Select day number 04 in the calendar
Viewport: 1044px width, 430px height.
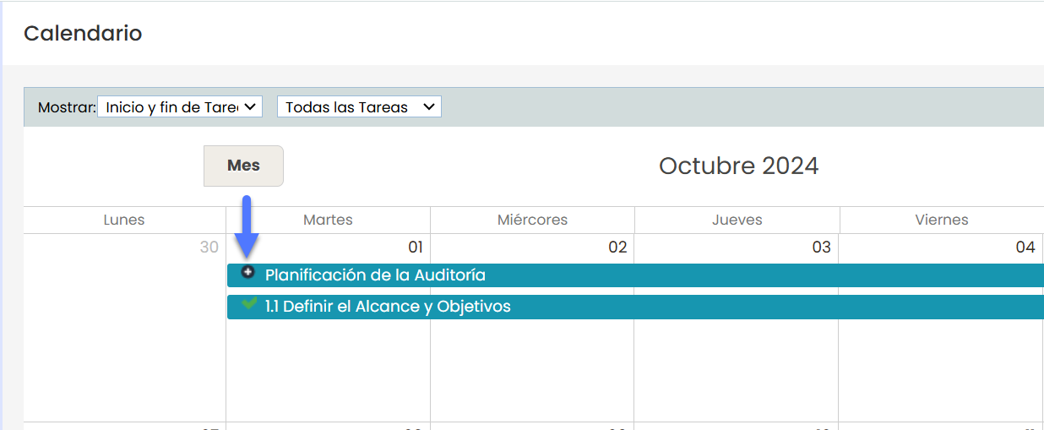(x=1025, y=247)
